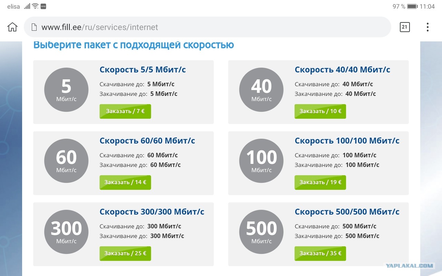442x276 pixels.
Task: Open the tab switcher showing 21 tabs
Action: coord(405,27)
